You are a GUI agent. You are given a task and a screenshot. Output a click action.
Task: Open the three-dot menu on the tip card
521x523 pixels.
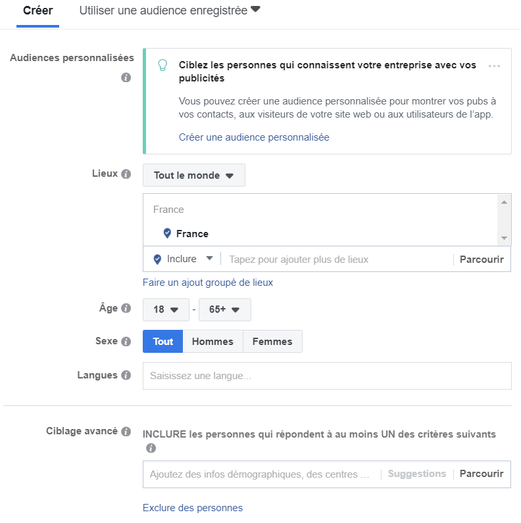(x=495, y=66)
